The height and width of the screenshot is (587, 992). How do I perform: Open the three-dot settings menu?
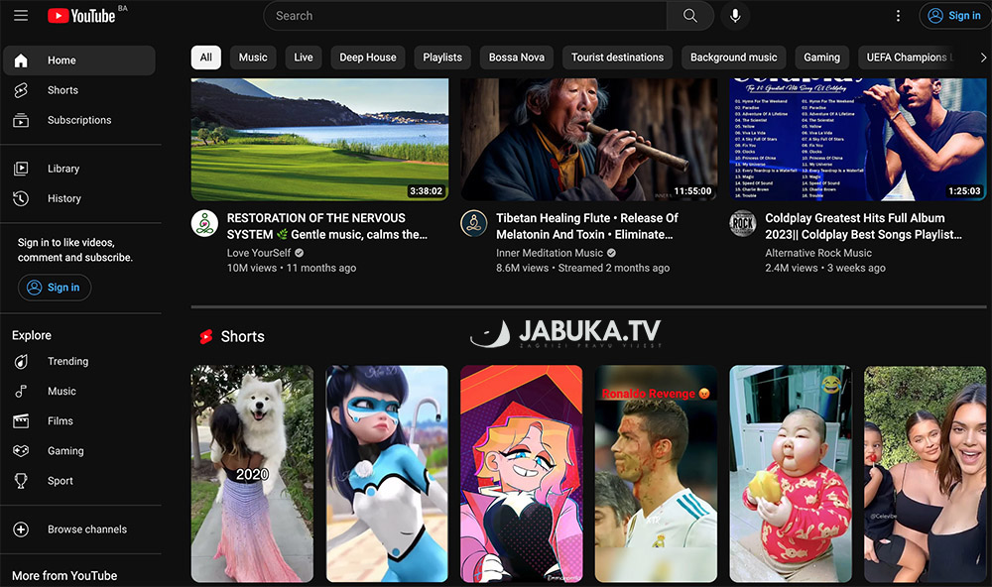(898, 16)
